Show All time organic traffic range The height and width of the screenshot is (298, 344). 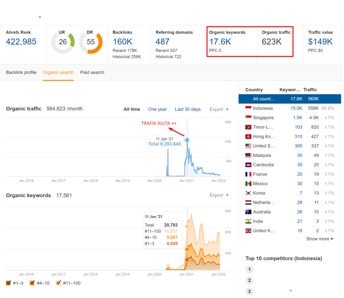point(131,109)
